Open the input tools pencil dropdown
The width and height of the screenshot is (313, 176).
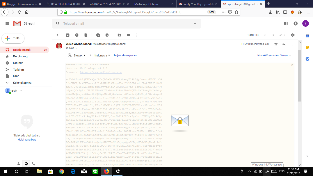click(x=282, y=35)
